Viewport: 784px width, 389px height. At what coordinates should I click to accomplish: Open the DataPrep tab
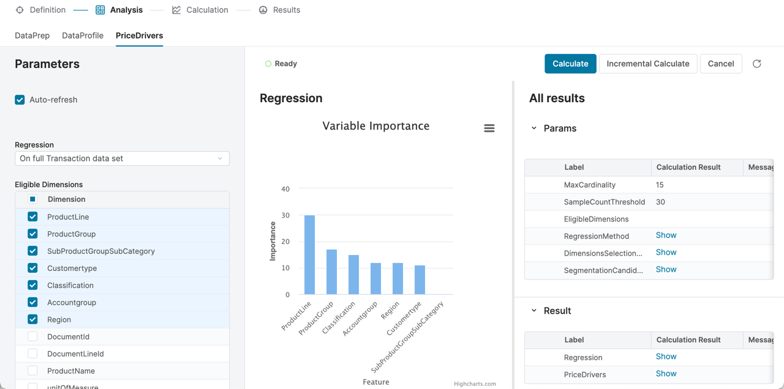tap(32, 35)
